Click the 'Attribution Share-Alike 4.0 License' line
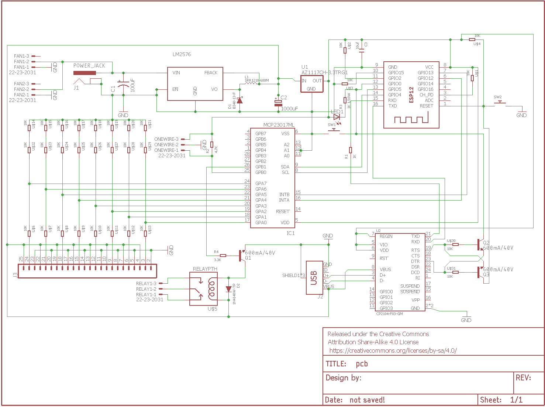545x407 pixels. 373,342
